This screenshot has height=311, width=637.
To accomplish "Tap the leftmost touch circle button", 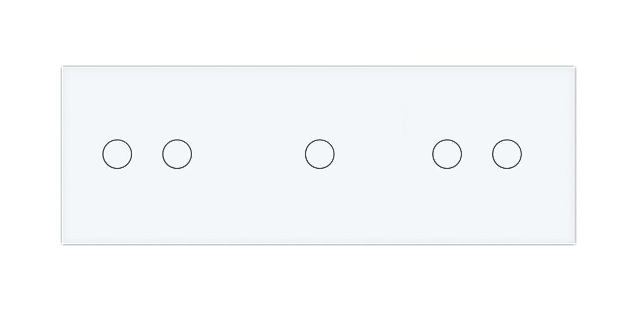I will coord(117,154).
